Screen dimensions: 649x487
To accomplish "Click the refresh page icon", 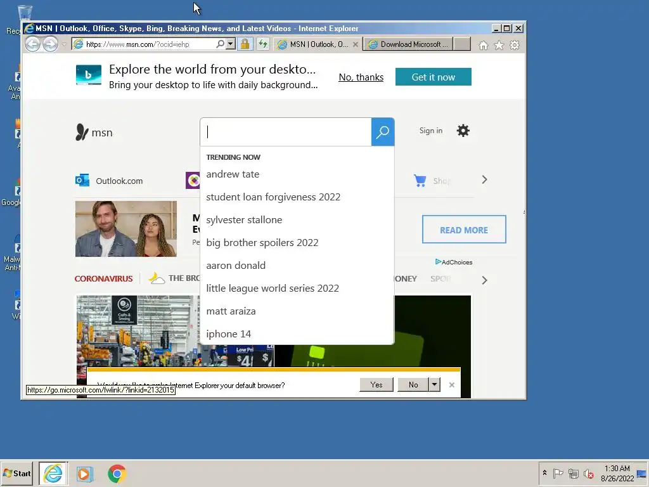I will click(x=263, y=44).
